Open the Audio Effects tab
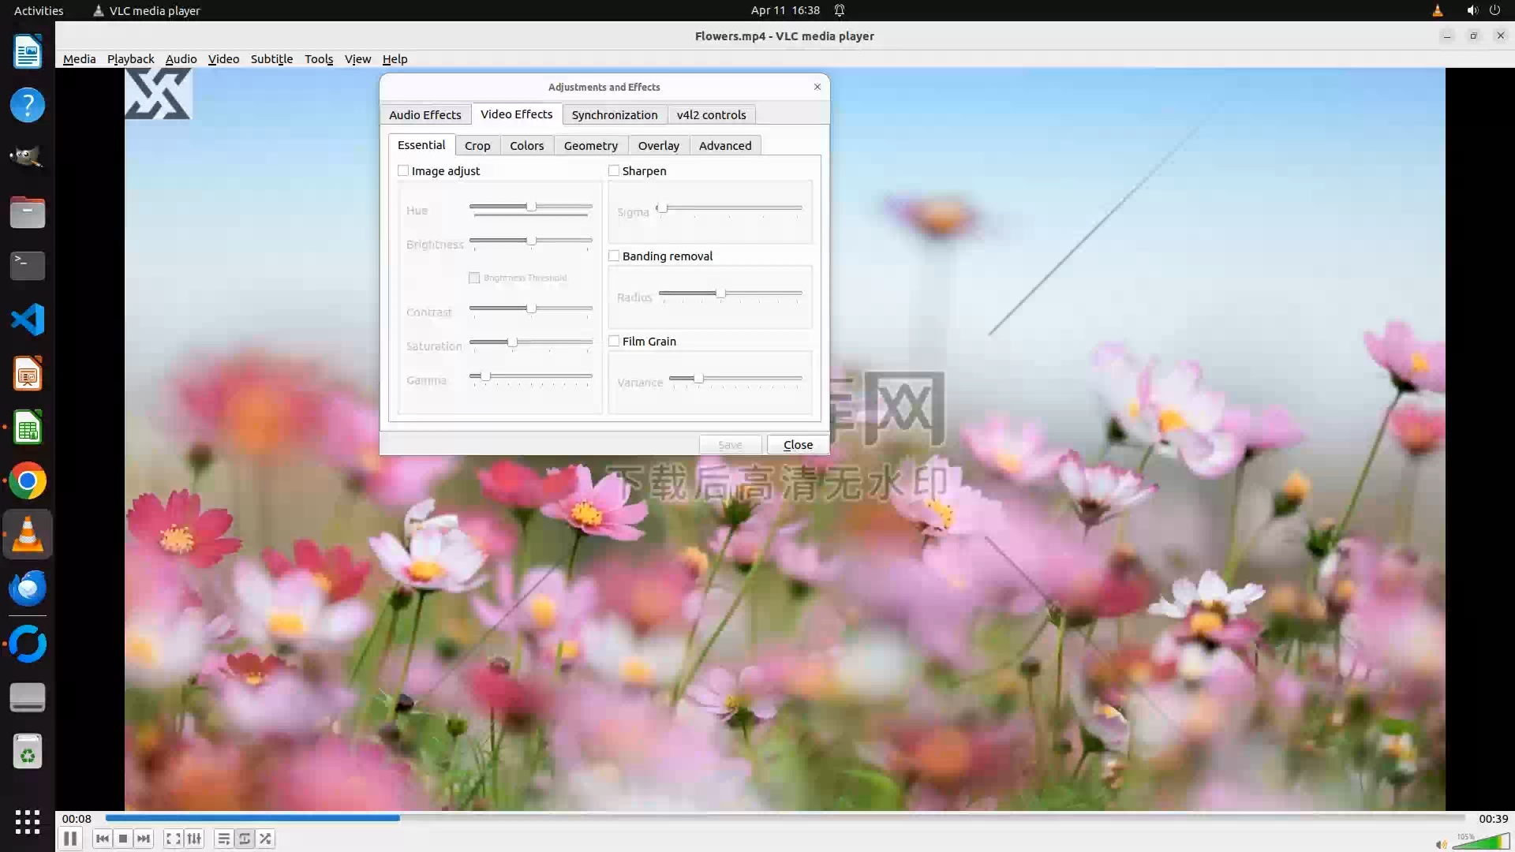The height and width of the screenshot is (852, 1515). click(x=425, y=115)
